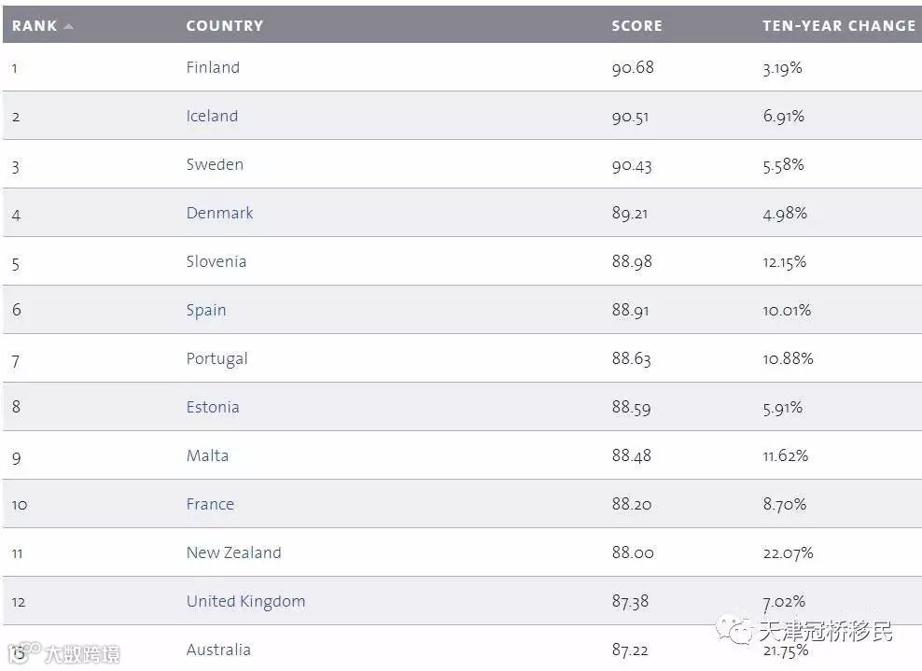
Task: Click the WeChat logo watermark icon
Action: [733, 632]
